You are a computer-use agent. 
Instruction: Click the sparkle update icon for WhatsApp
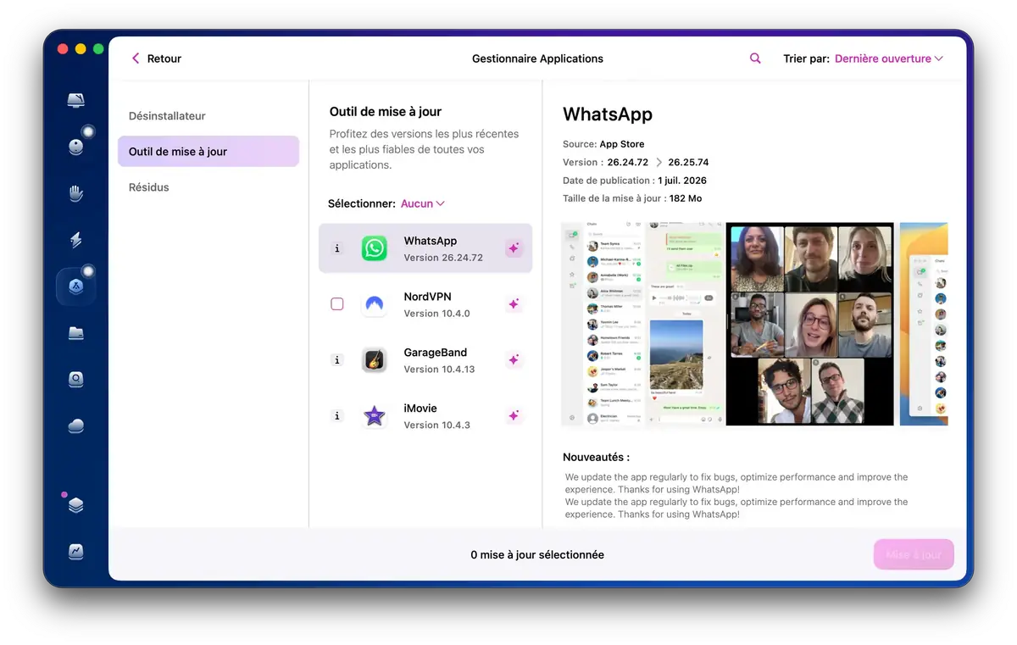(514, 248)
